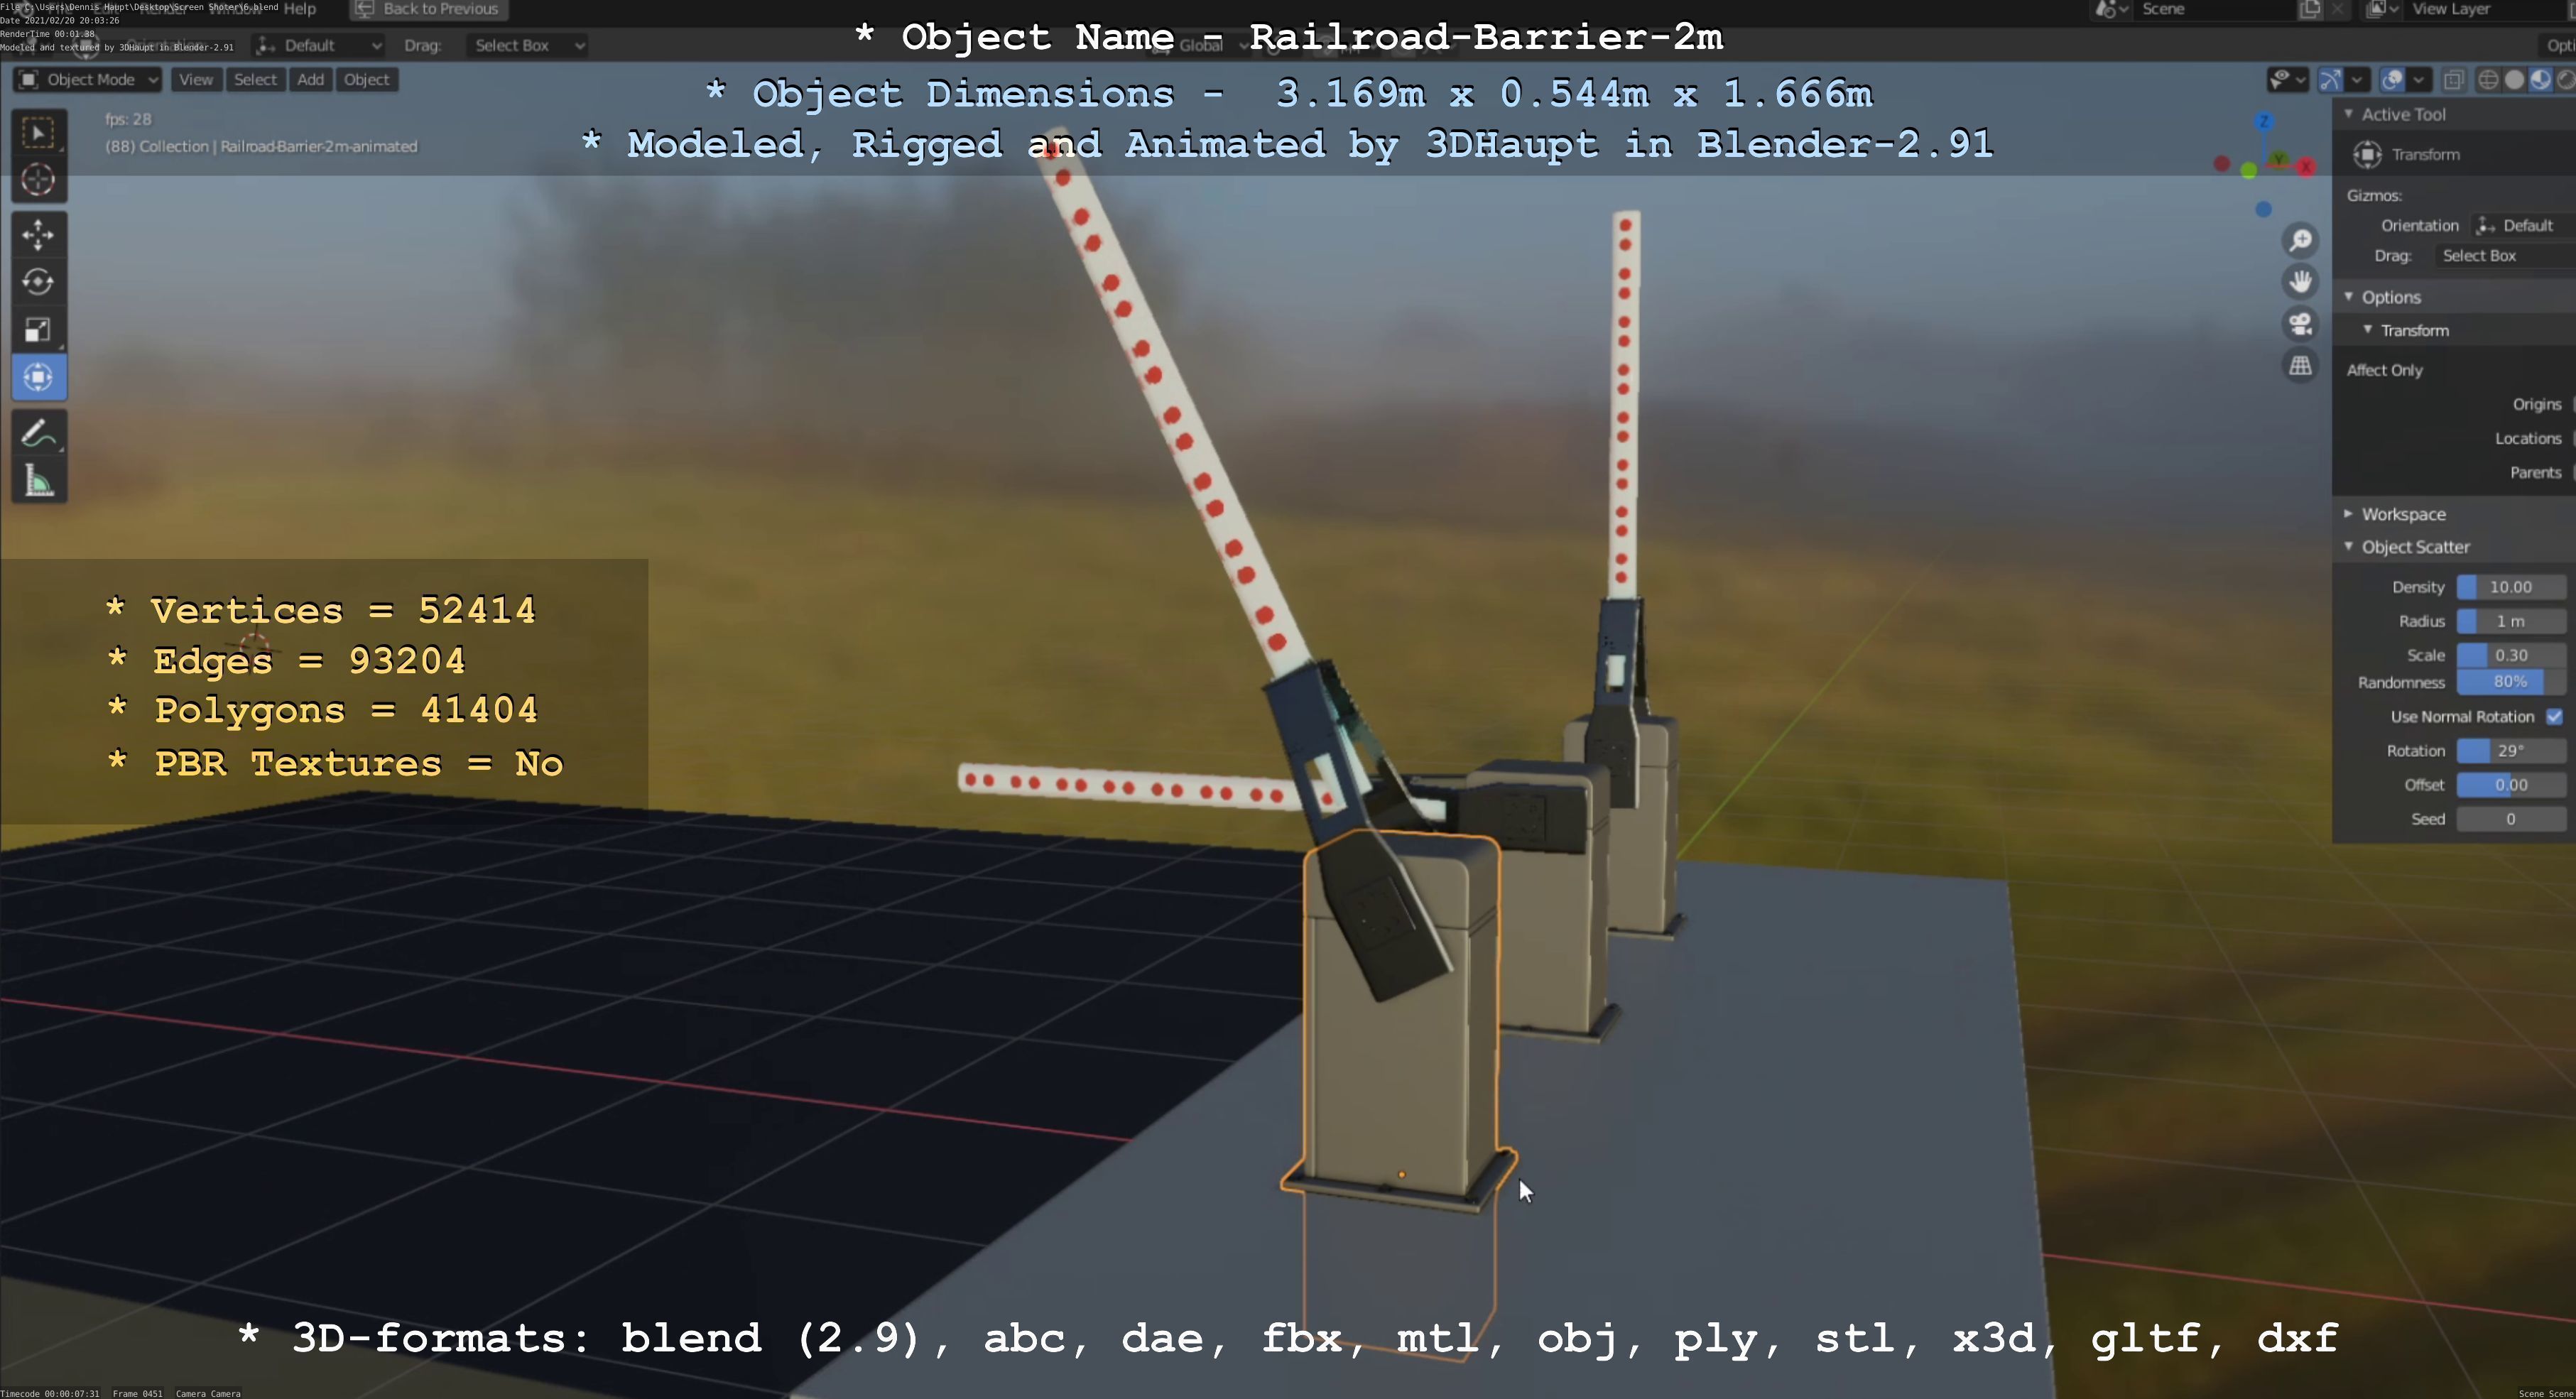Image resolution: width=2576 pixels, height=1399 pixels.
Task: Adjust the Density slider
Action: point(2511,587)
